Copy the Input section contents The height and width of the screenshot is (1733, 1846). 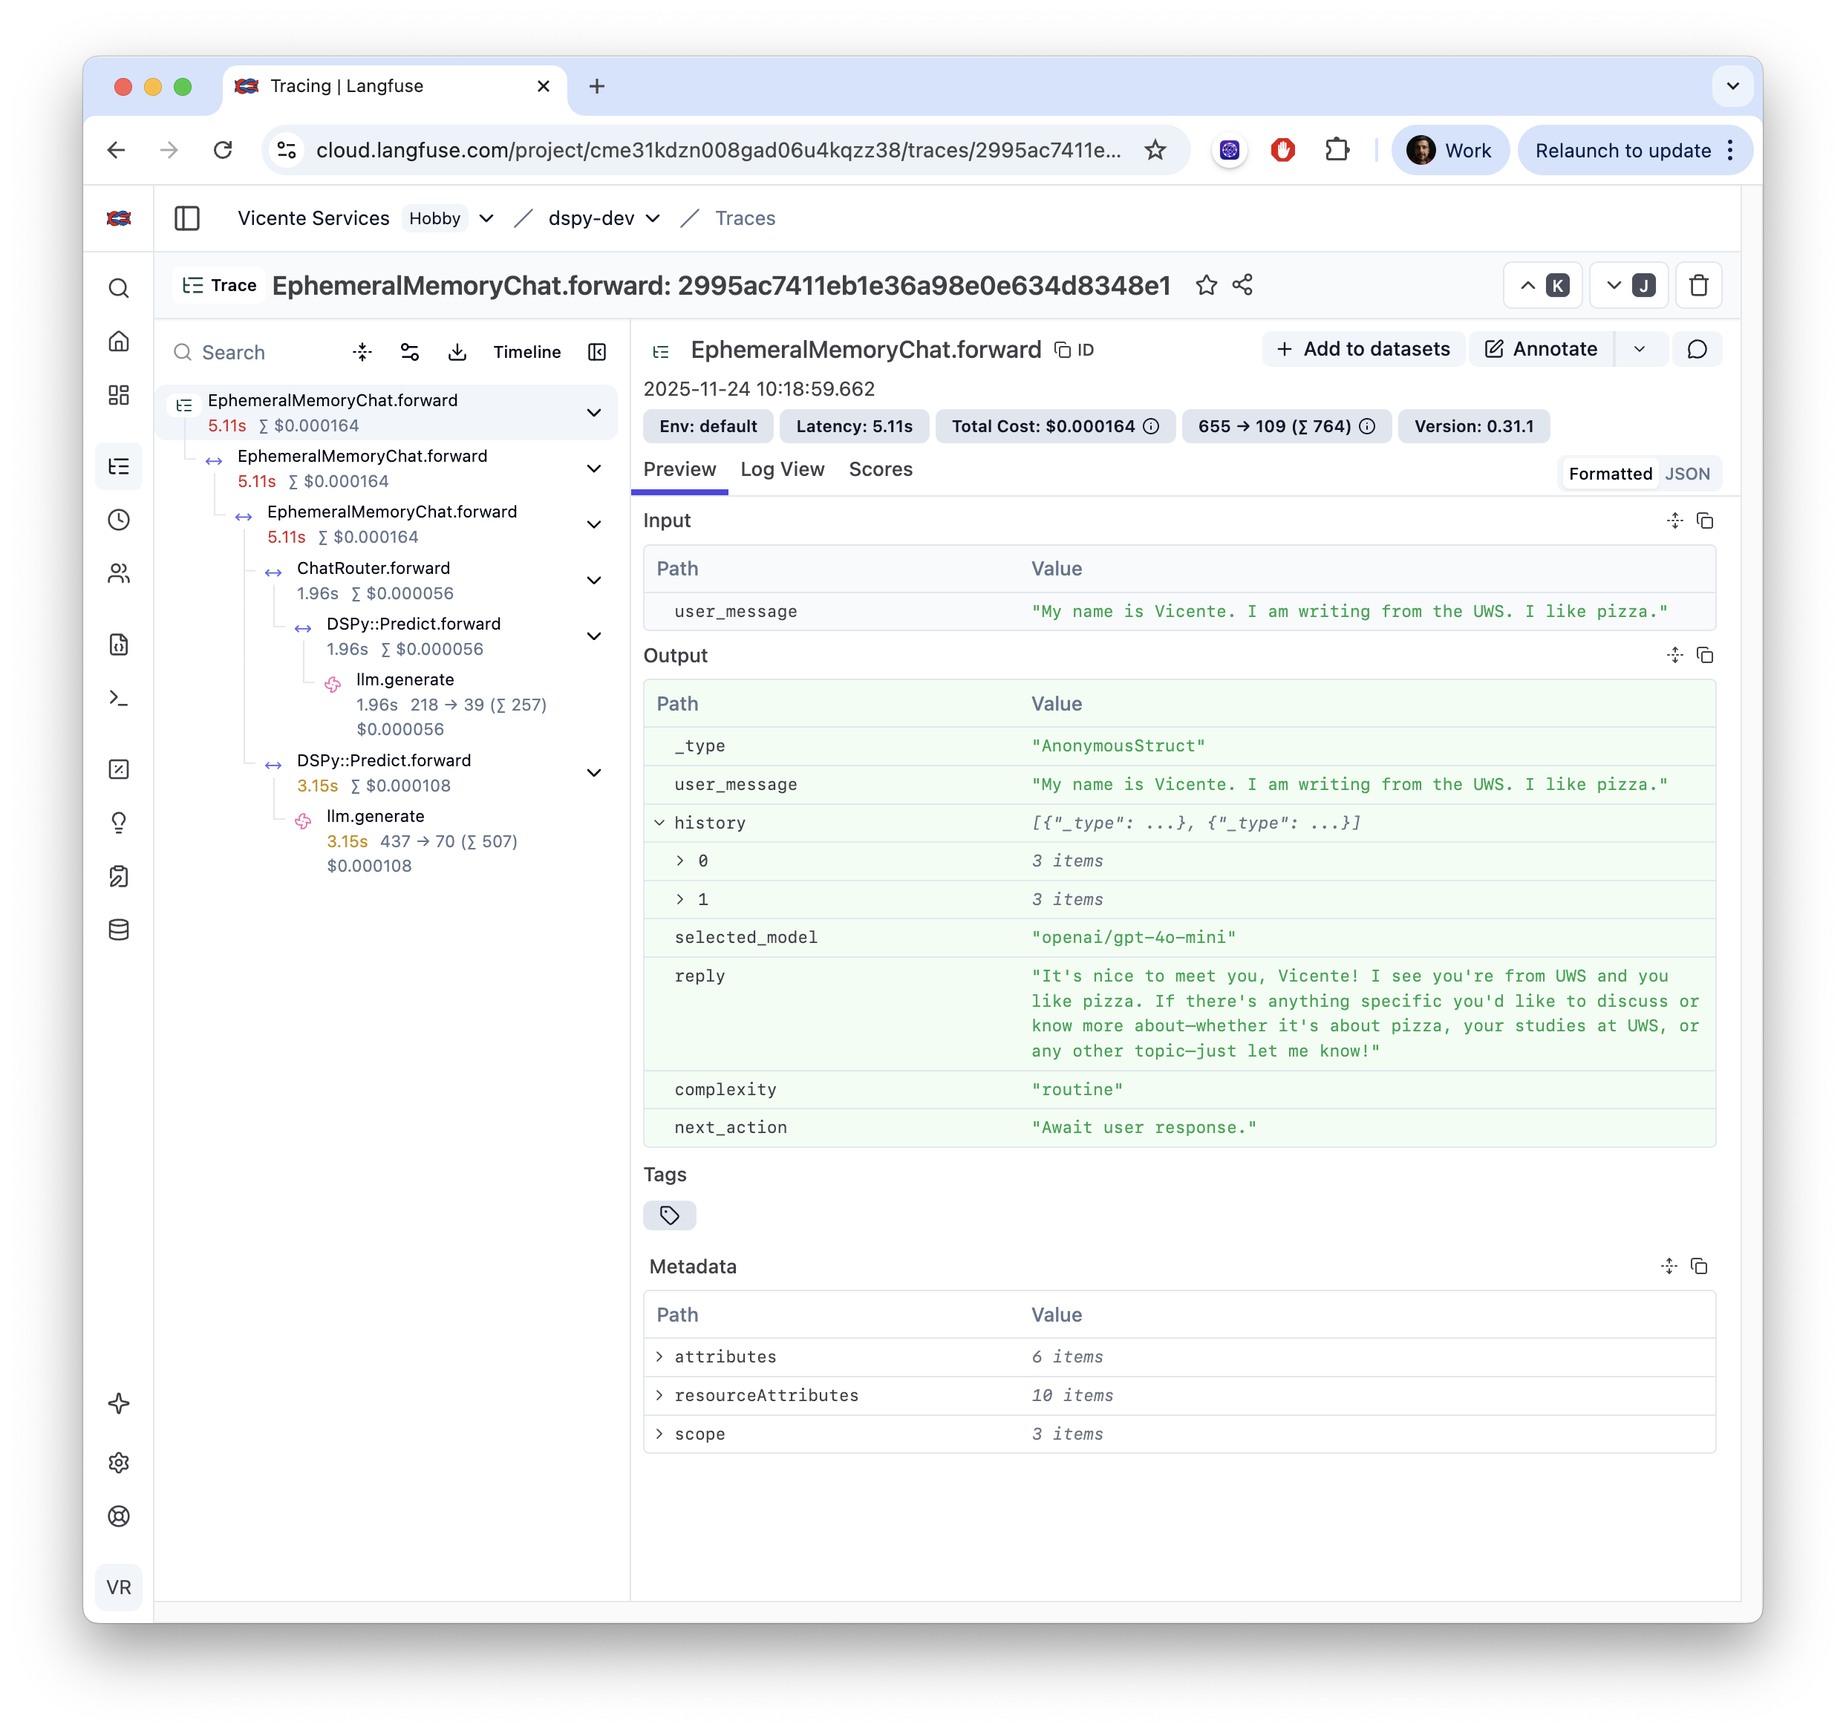[1705, 520]
